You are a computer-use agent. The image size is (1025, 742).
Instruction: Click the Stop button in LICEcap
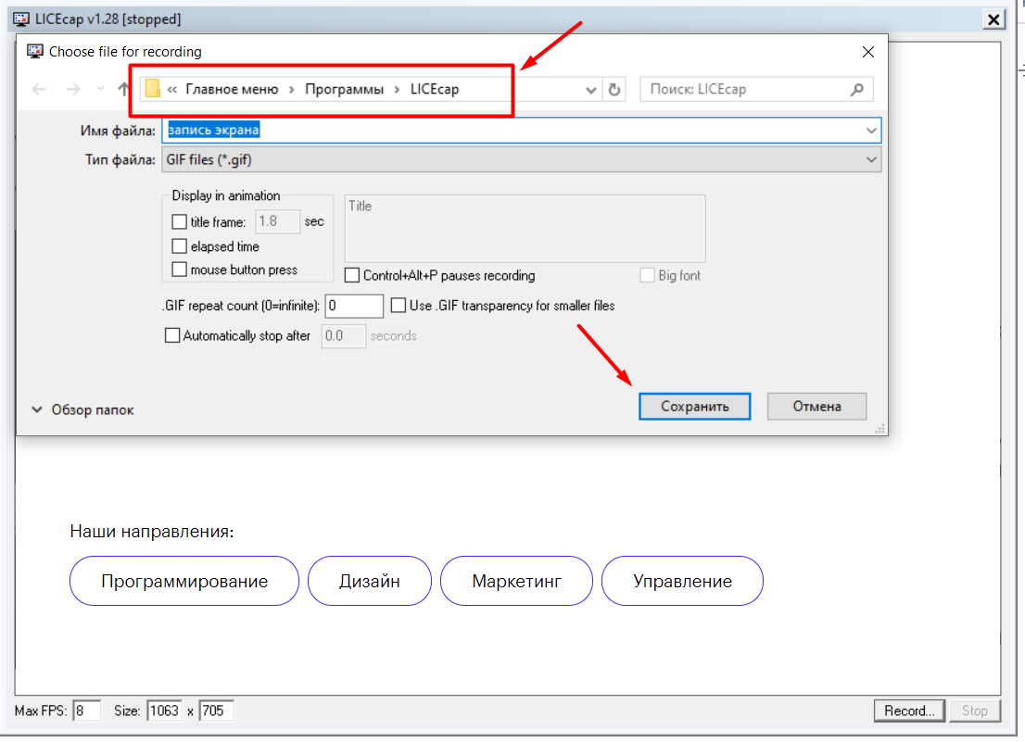[975, 711]
